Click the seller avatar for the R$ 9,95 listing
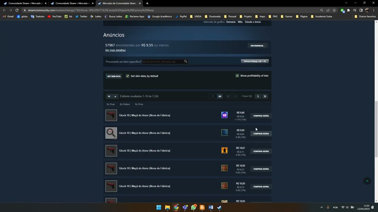Screen dimensions: 378x212 (224, 133)
